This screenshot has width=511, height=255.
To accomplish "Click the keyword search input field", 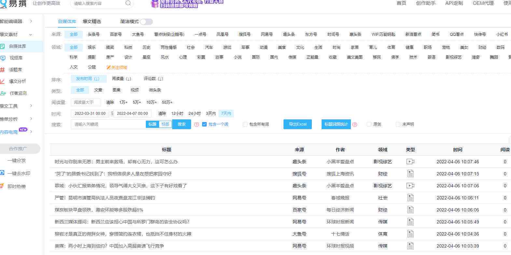I will (108, 124).
